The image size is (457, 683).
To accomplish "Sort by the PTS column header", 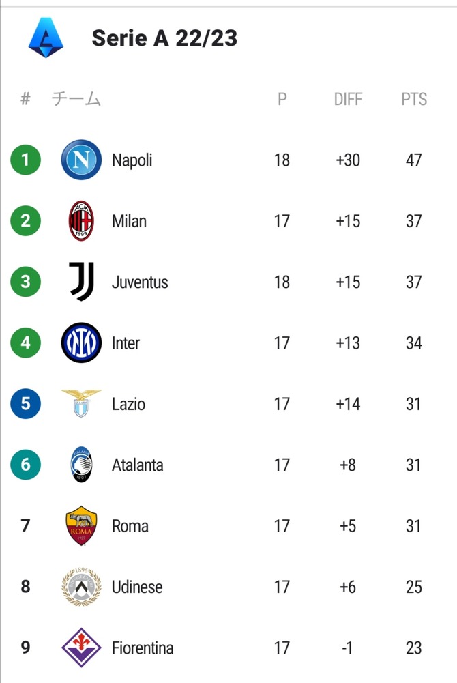I will [x=414, y=99].
